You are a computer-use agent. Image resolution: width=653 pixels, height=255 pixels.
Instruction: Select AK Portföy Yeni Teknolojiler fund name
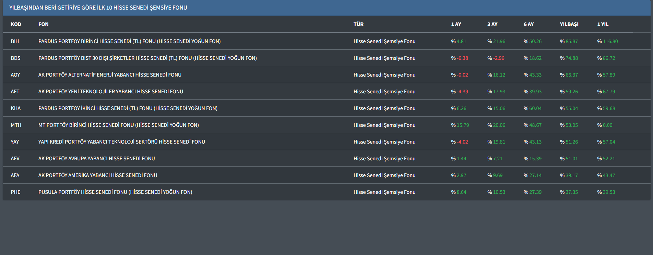(x=110, y=92)
